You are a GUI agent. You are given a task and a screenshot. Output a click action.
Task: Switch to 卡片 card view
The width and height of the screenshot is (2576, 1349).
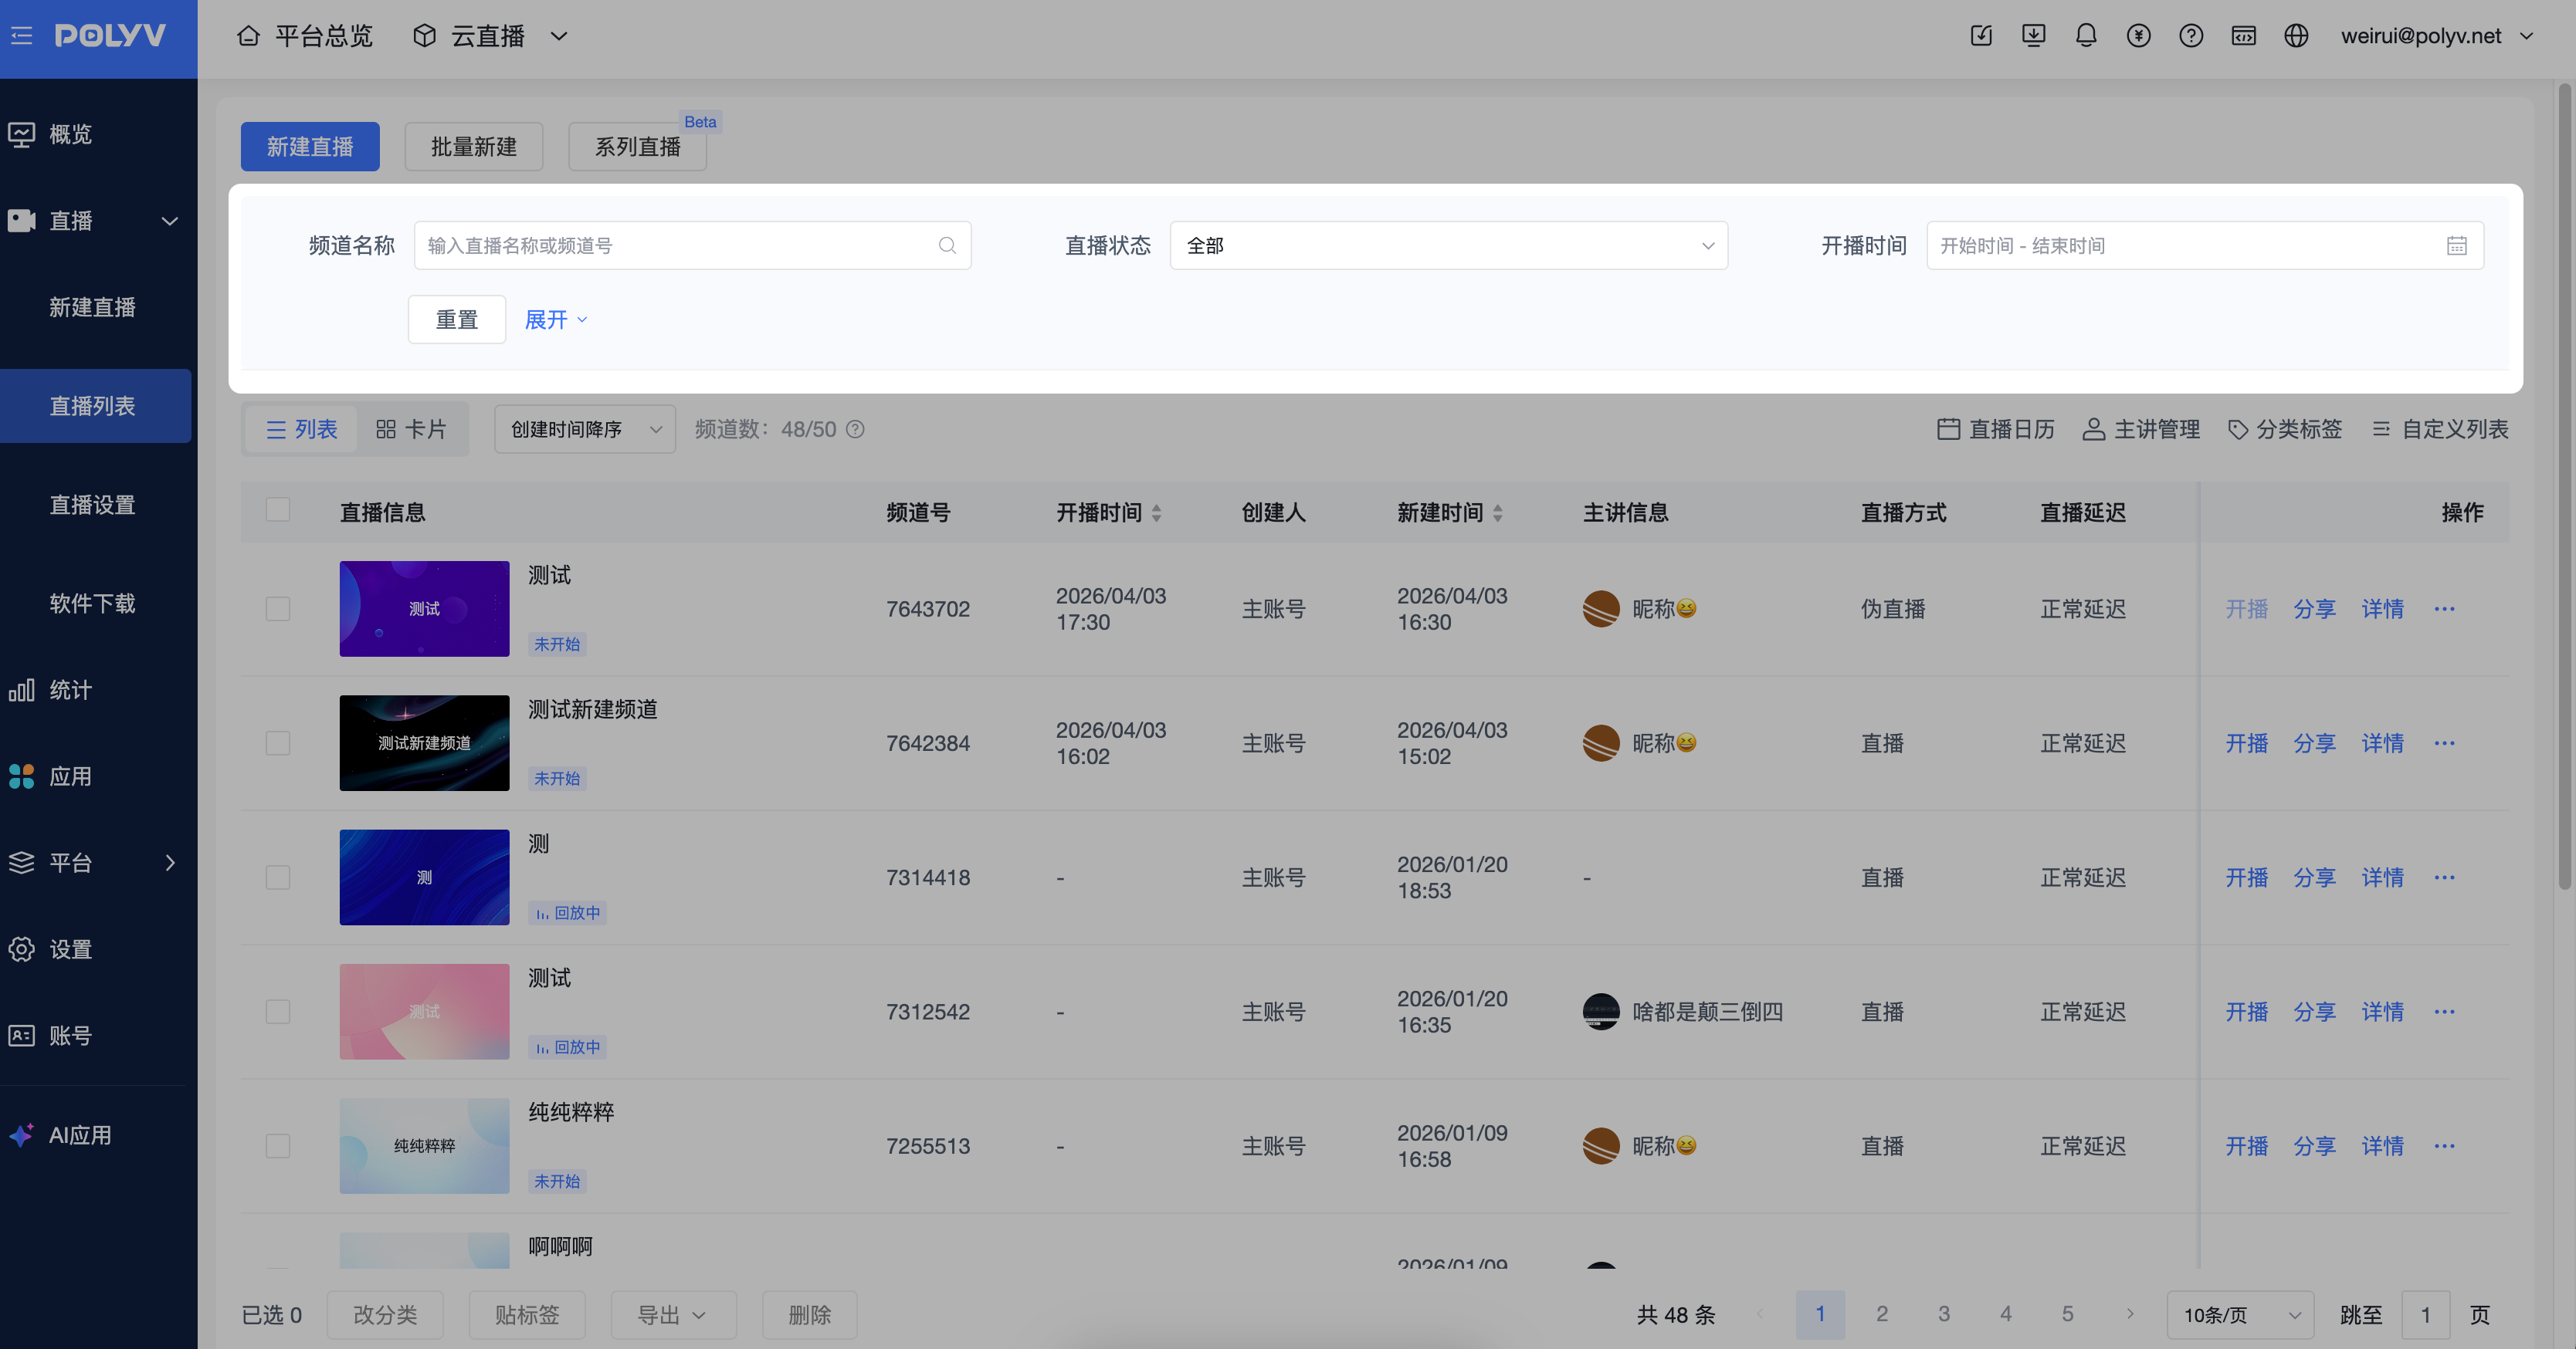411,430
